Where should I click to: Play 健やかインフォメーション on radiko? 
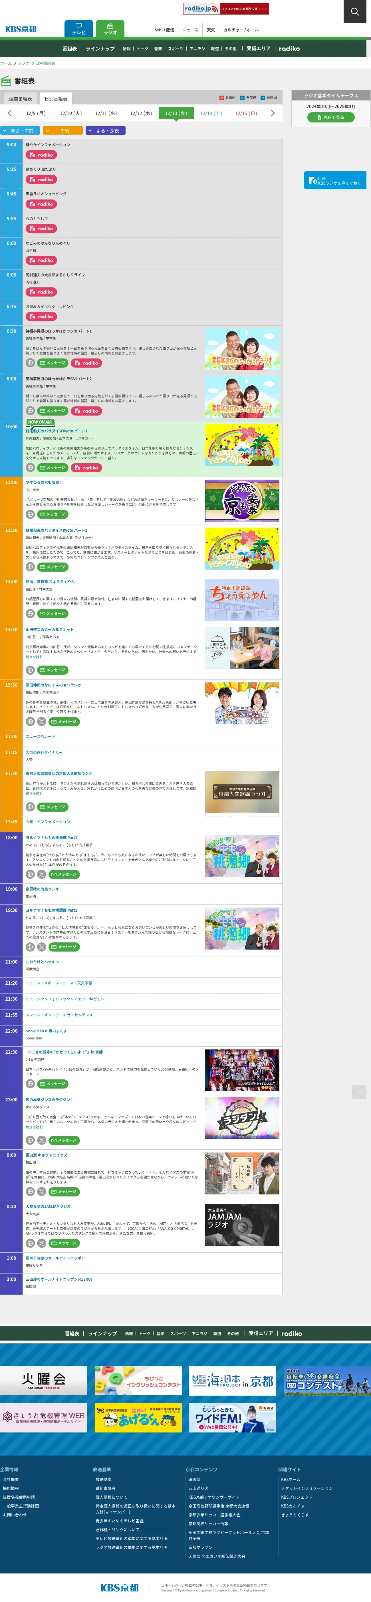41,155
